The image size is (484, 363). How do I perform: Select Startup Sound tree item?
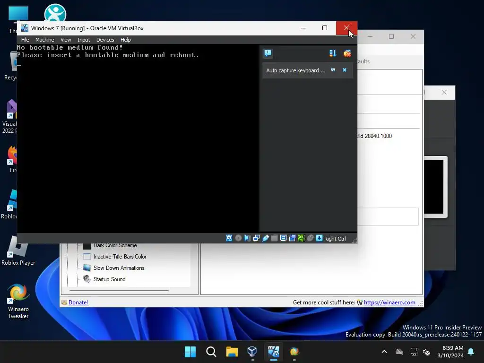point(109,279)
